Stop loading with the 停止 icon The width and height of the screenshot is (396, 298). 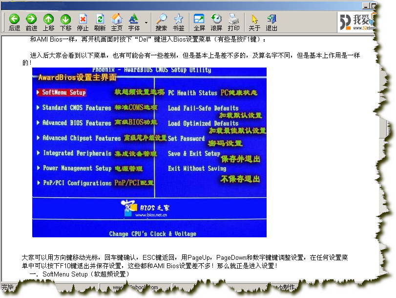coord(83,23)
